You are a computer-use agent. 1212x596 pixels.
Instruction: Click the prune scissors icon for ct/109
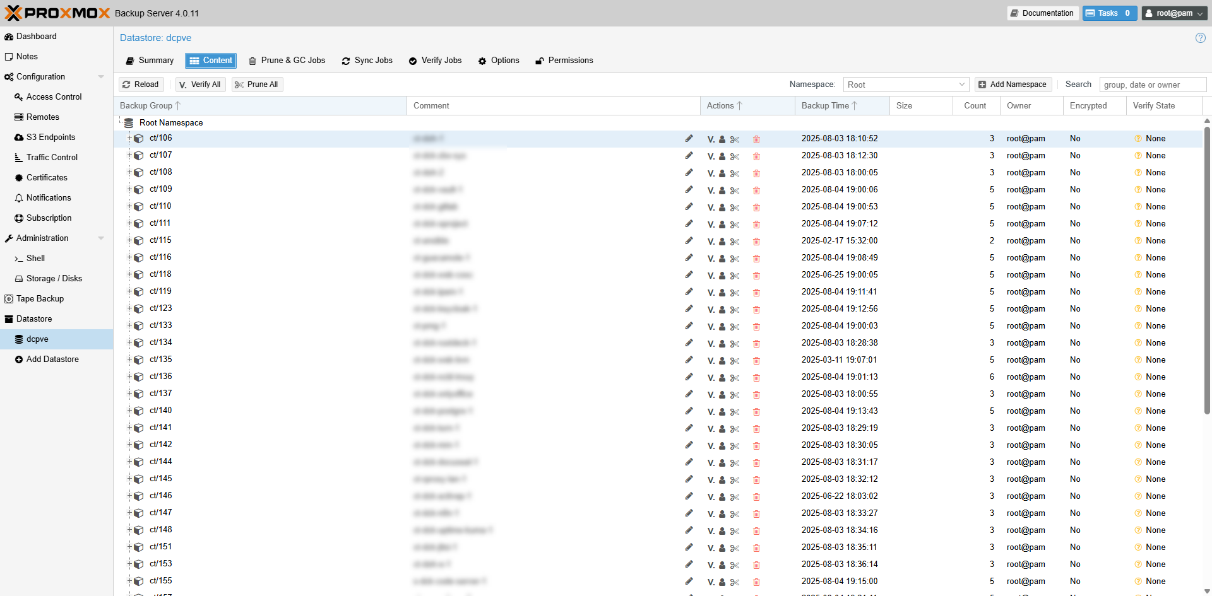tap(735, 190)
